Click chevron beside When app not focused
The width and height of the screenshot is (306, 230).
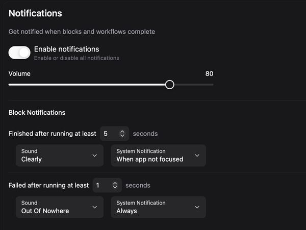point(197,156)
